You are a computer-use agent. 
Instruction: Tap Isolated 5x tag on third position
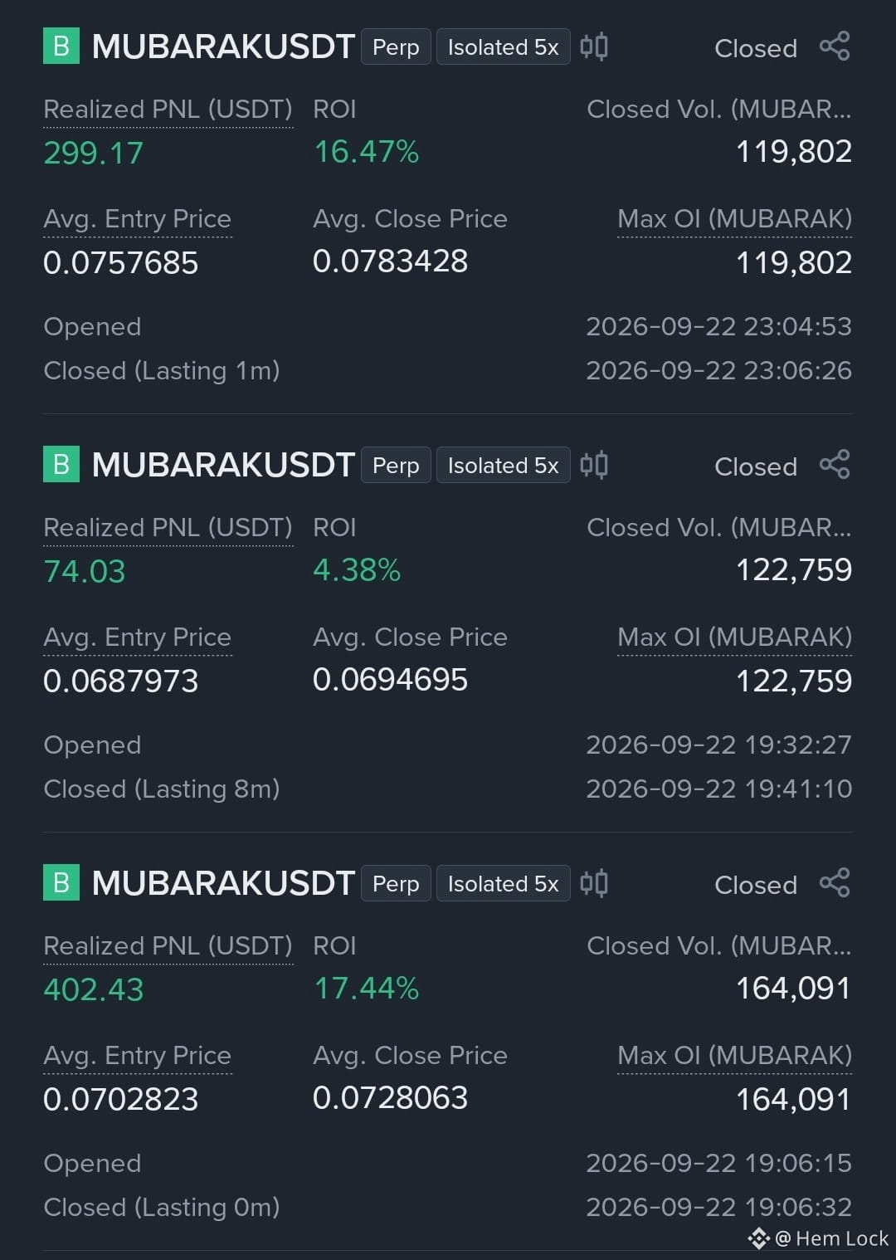503,884
